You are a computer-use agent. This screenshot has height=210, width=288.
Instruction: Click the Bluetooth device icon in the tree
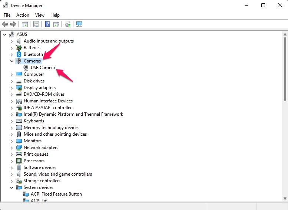tap(19, 54)
